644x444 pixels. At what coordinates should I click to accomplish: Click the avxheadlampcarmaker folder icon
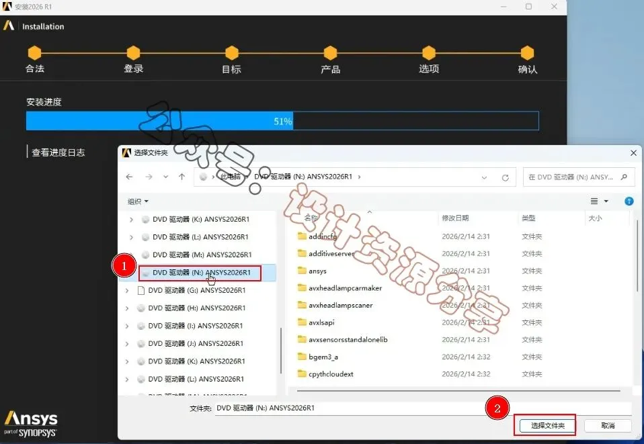pyautogui.click(x=302, y=288)
